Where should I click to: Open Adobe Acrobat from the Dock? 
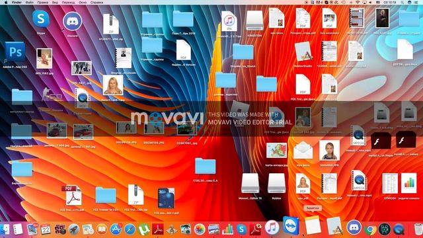point(158,229)
